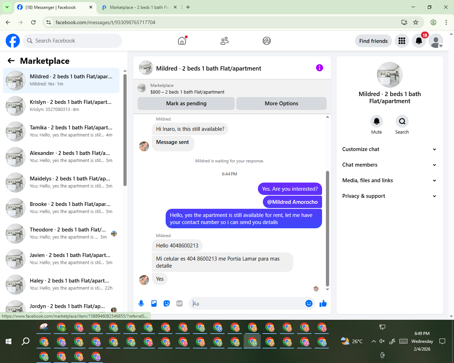
Task: Open Chrome profile icon in toolbar
Action: pos(433,22)
